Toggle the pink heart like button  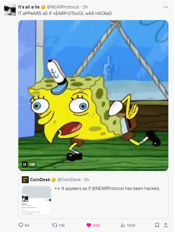coord(89,225)
